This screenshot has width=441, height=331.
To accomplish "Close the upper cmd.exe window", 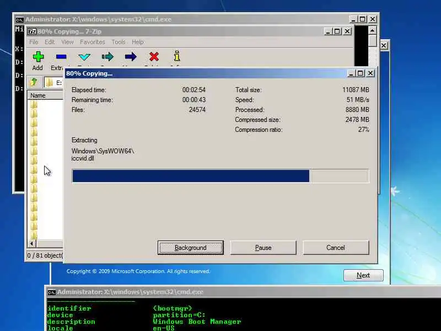I will (373, 19).
